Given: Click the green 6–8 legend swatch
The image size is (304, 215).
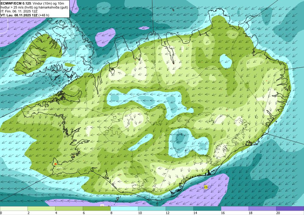Looking at the screenshot, I should pyautogui.click(x=97, y=209).
